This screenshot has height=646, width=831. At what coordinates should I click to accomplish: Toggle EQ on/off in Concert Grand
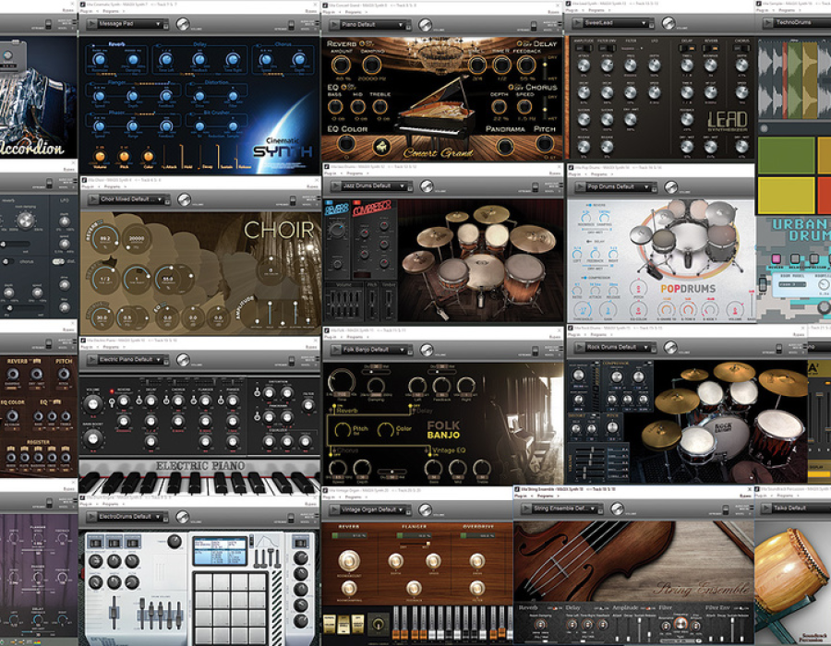(345, 87)
